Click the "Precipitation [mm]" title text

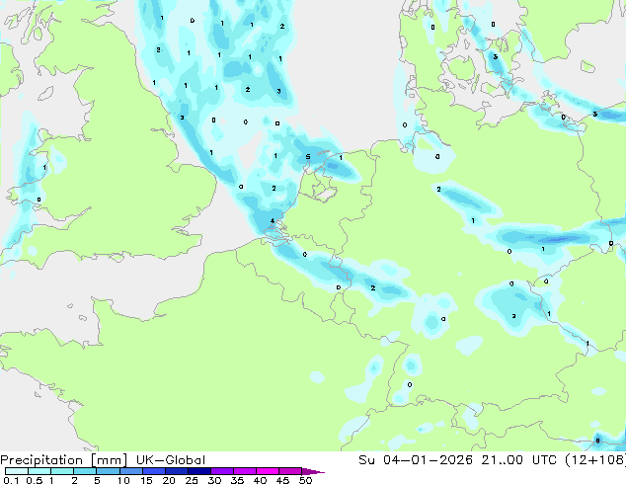pos(63,460)
